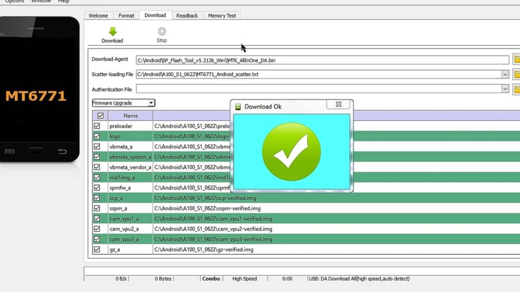Click the cam_vpu1-verified.img file path

click(213, 219)
